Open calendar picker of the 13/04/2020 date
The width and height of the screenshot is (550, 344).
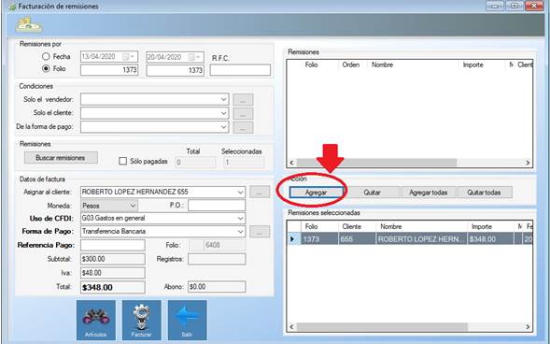pos(128,57)
